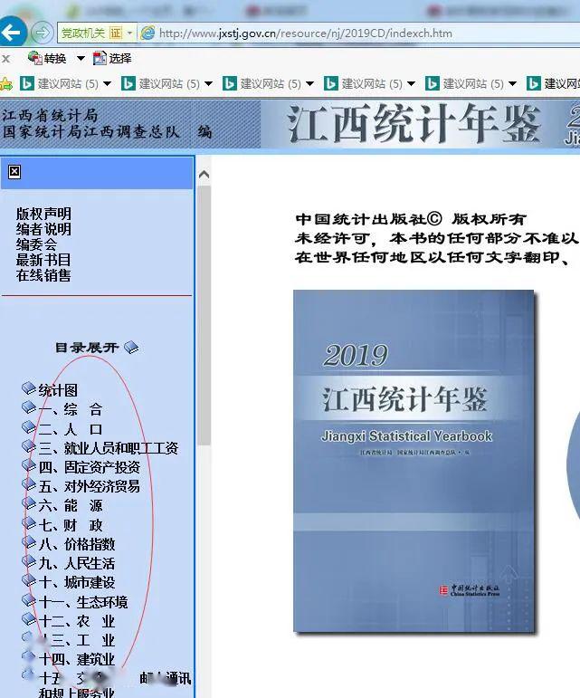Click the book icon beside 一、综 合

29,407
